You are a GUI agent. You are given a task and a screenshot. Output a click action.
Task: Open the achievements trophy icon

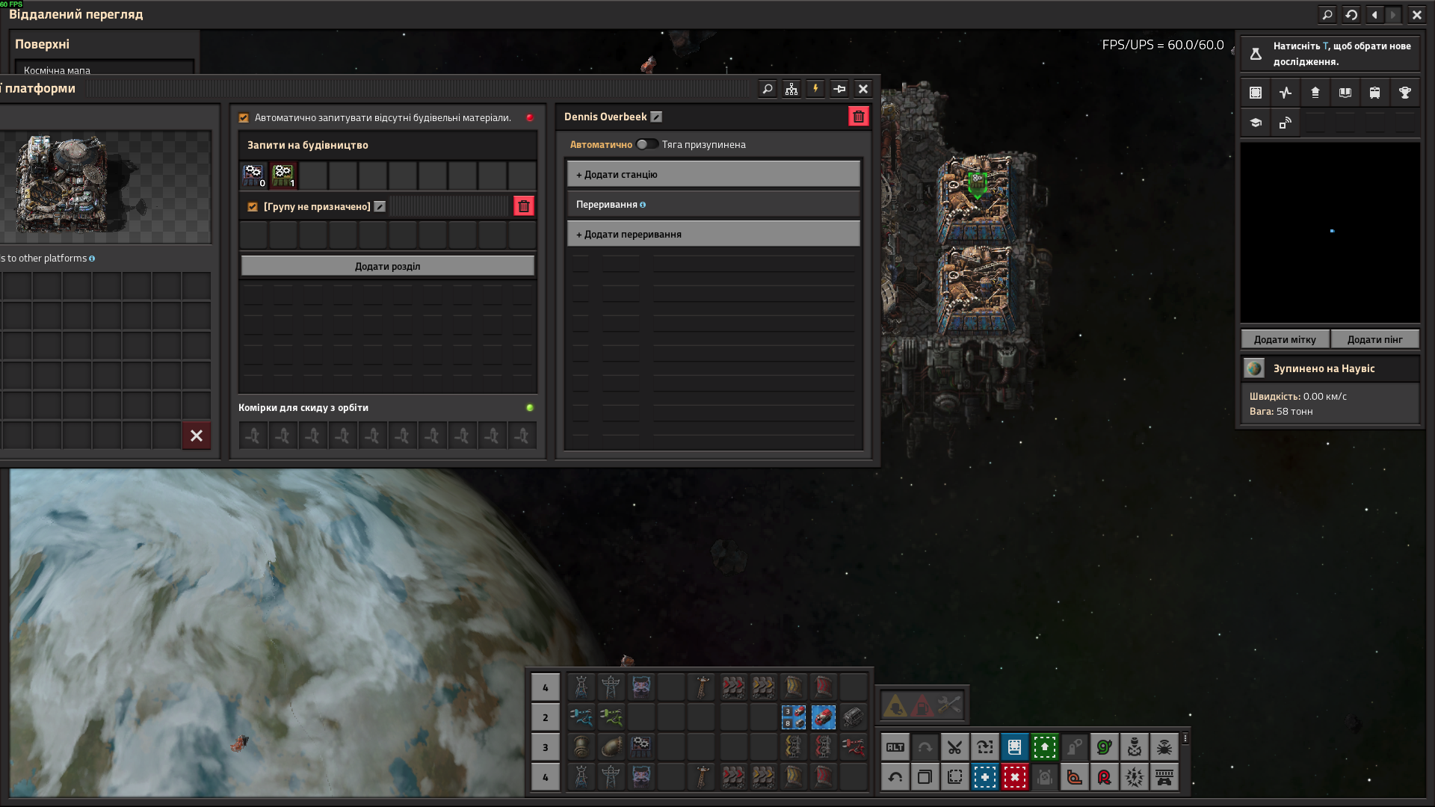coord(1404,93)
